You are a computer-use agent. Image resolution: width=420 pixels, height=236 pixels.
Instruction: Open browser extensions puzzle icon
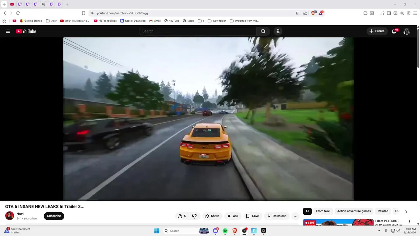(365, 13)
